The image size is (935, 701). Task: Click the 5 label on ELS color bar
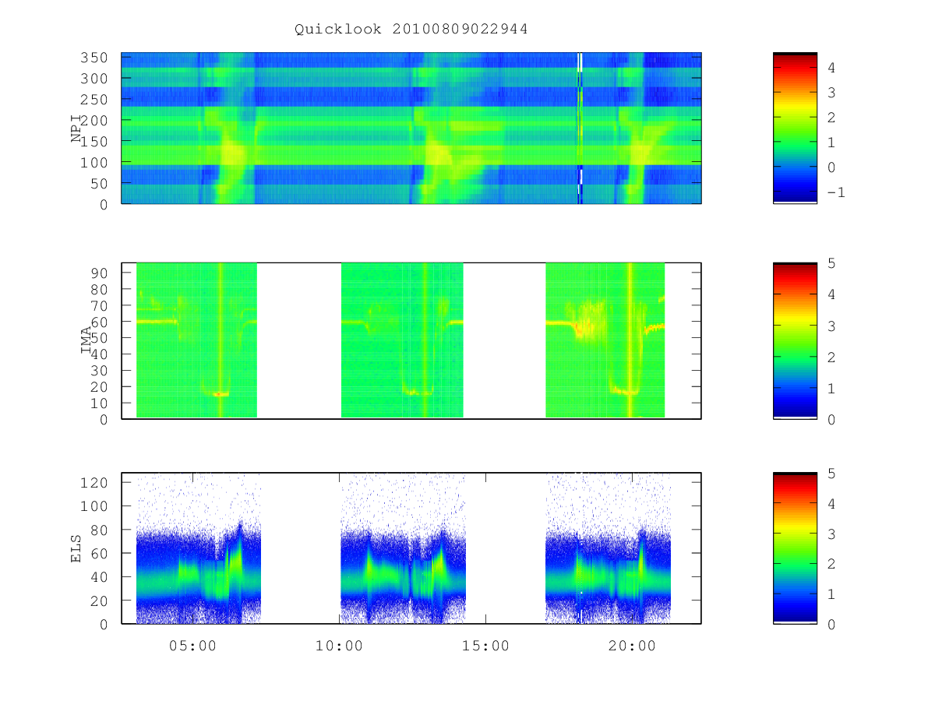pyautogui.click(x=831, y=473)
